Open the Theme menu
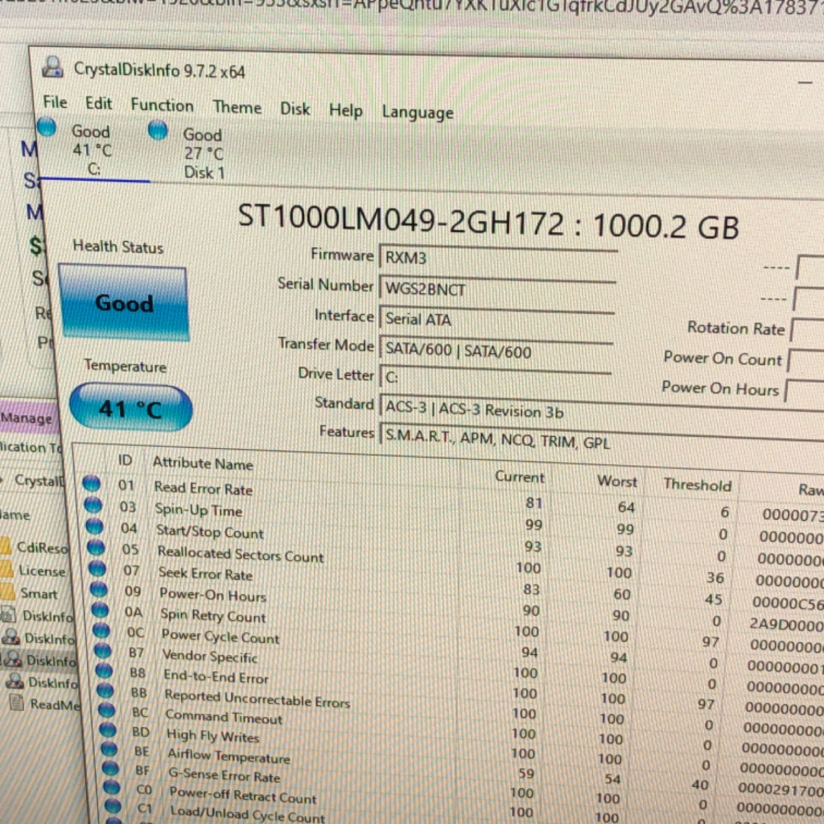This screenshot has width=824, height=824. click(237, 107)
